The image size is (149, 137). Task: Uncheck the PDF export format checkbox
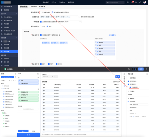tap(49, 64)
